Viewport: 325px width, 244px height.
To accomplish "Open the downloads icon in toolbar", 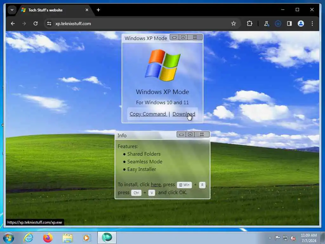I will point(278,24).
